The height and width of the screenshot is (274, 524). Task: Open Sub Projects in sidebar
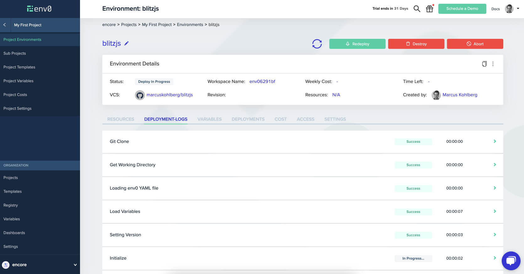tap(40, 53)
